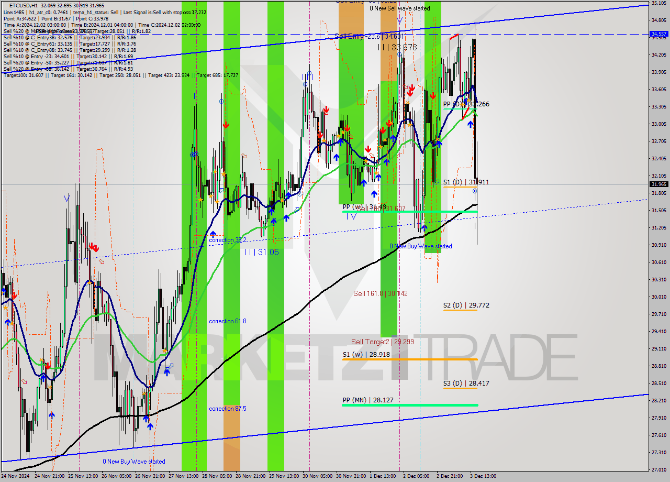Click the 'correction 87.5' label
The height and width of the screenshot is (482, 670).
[228, 409]
